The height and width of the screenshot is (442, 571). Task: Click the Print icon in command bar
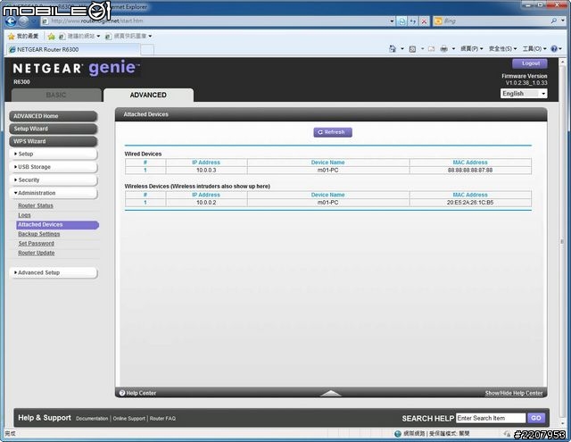(444, 48)
